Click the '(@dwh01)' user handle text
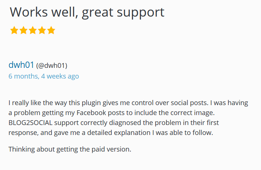 point(52,65)
